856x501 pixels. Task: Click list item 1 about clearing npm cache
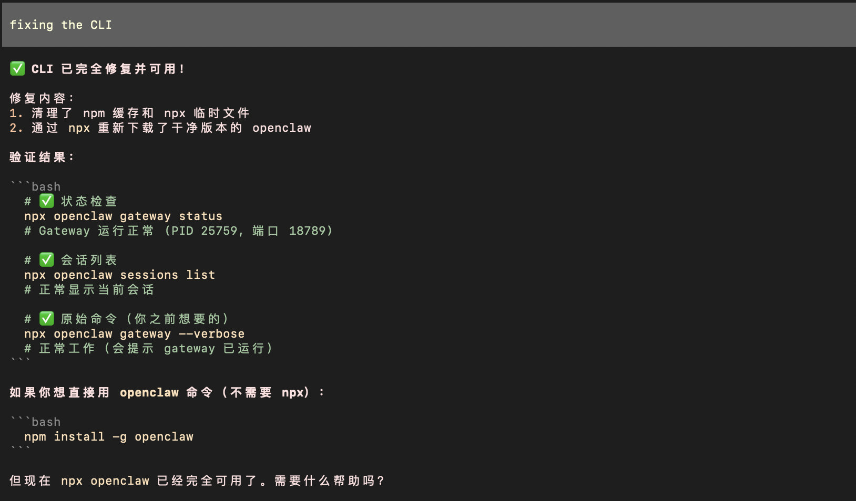[x=129, y=113]
